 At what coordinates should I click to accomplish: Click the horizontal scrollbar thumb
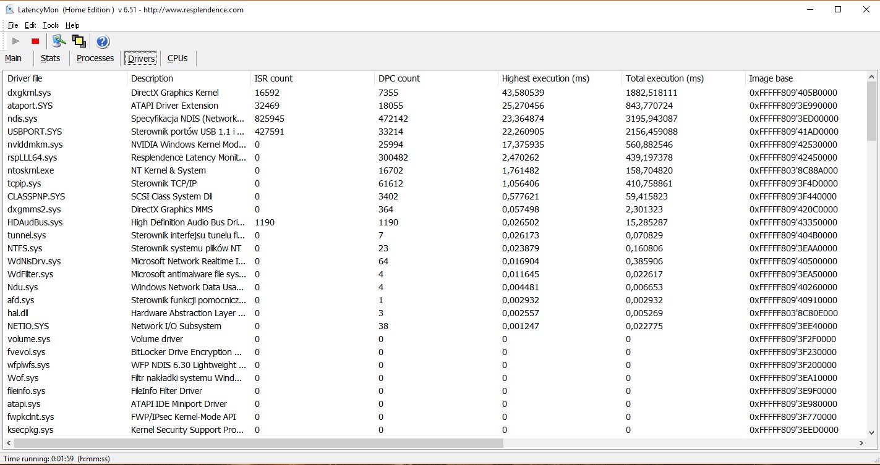tap(258, 443)
